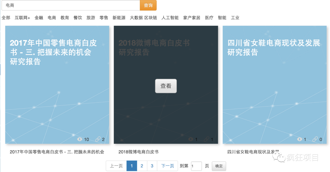Image resolution: width=330 pixels, height=172 pixels.
Task: Go to page 3 in pagination
Action: (152, 166)
